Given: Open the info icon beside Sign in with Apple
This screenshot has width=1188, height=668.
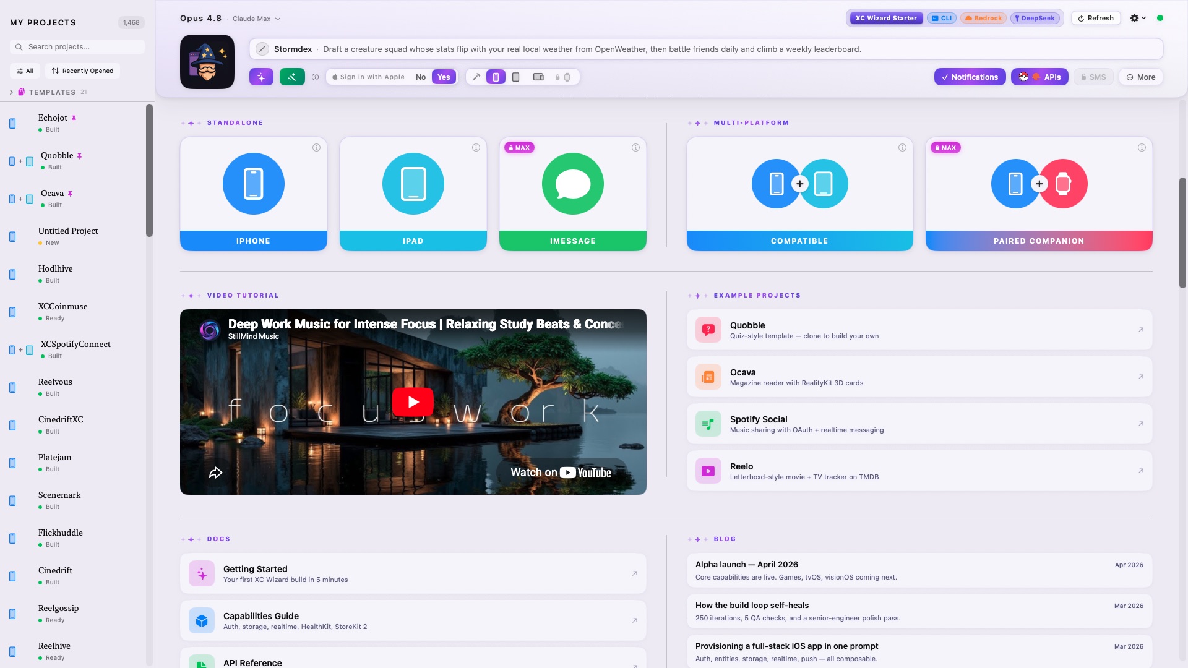Looking at the screenshot, I should coord(315,77).
